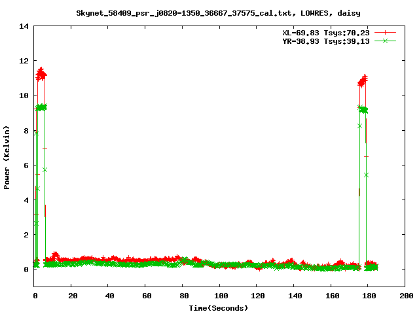Click the x-axis tick label 200
419x314 pixels.
tap(406, 296)
